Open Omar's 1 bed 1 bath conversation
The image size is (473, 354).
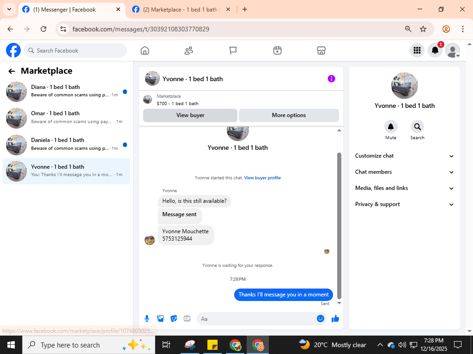(x=67, y=118)
